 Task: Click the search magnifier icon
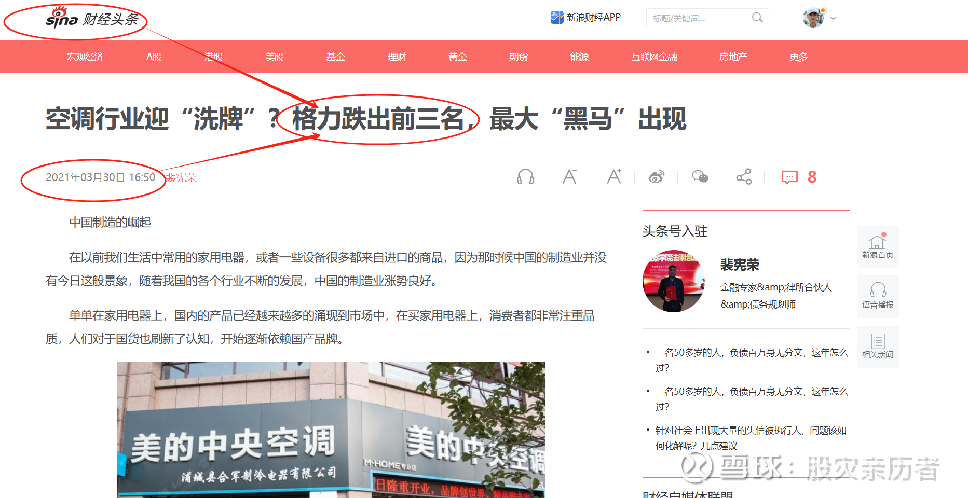pos(757,18)
